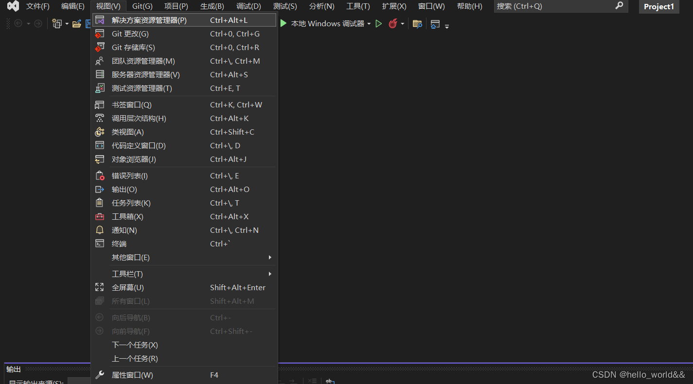Expand 其他窗口(E) submenu

184,257
